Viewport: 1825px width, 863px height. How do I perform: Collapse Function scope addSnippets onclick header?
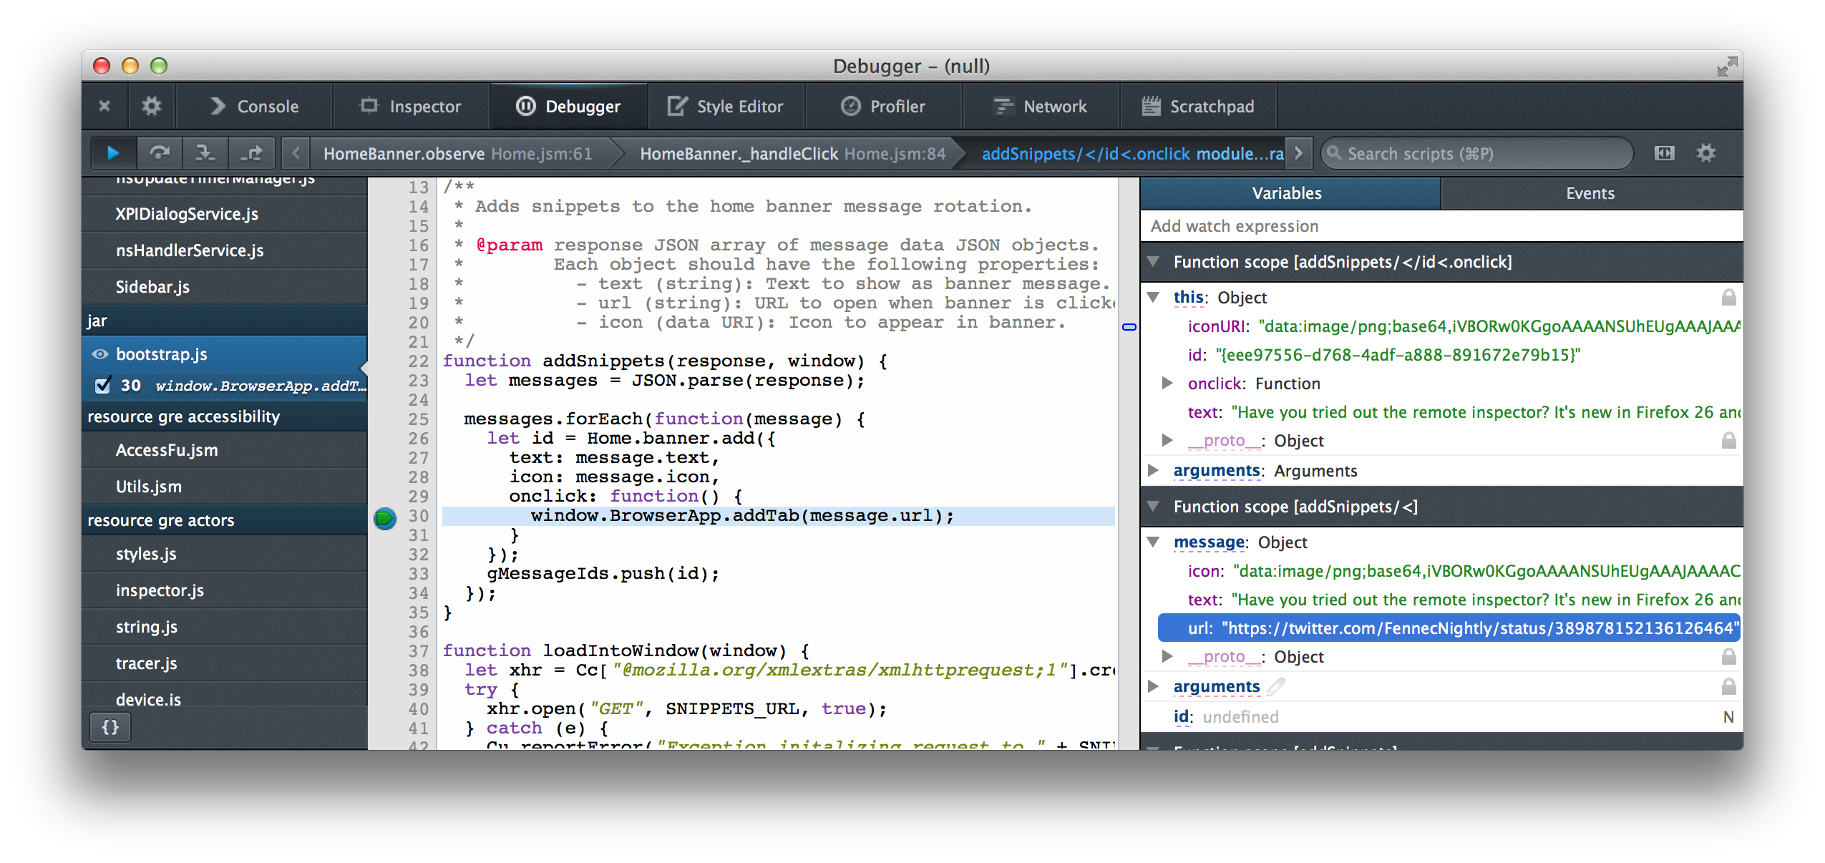coord(1153,261)
